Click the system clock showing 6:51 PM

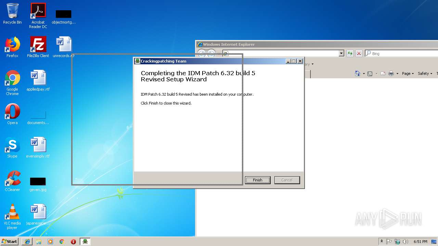pos(420,242)
